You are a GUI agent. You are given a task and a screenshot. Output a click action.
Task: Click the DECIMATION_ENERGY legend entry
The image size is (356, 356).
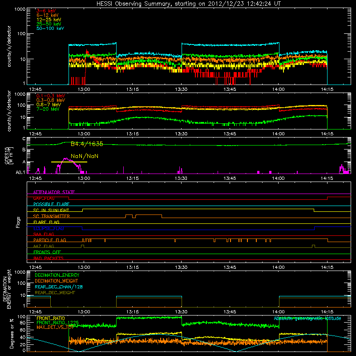(57, 275)
